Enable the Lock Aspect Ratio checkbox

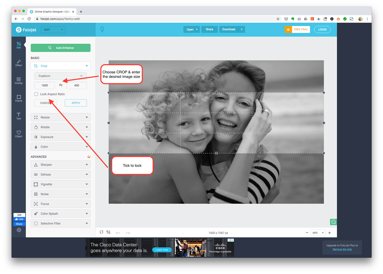[x=36, y=94]
